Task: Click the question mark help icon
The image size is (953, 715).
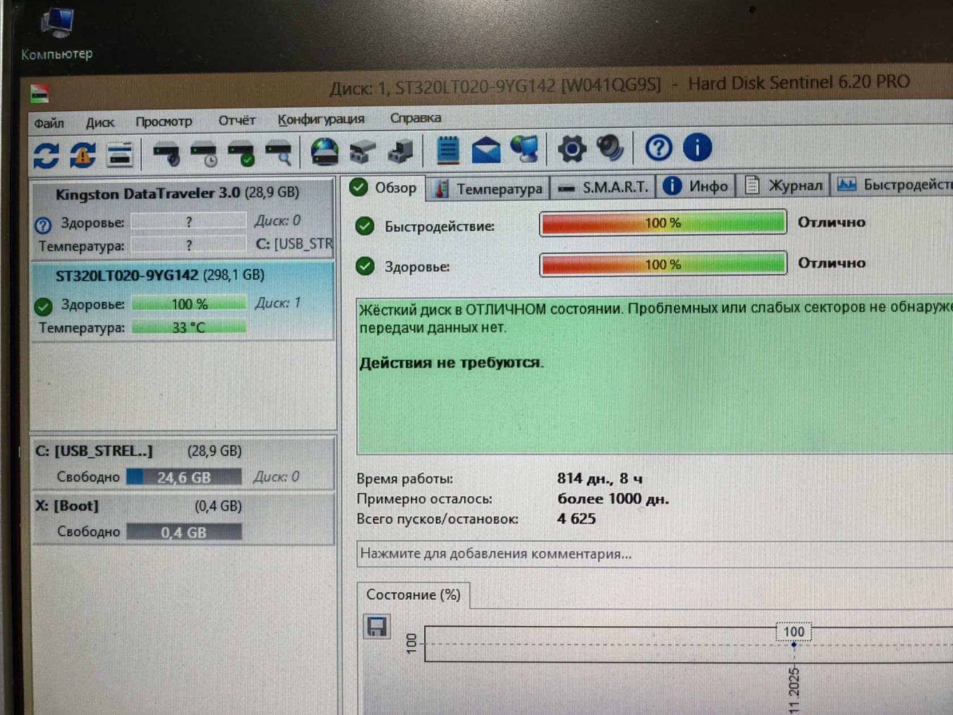Action: pyautogui.click(x=658, y=148)
